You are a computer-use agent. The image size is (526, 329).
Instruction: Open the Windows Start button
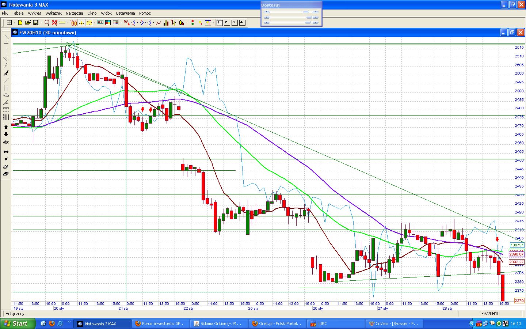tap(18, 324)
